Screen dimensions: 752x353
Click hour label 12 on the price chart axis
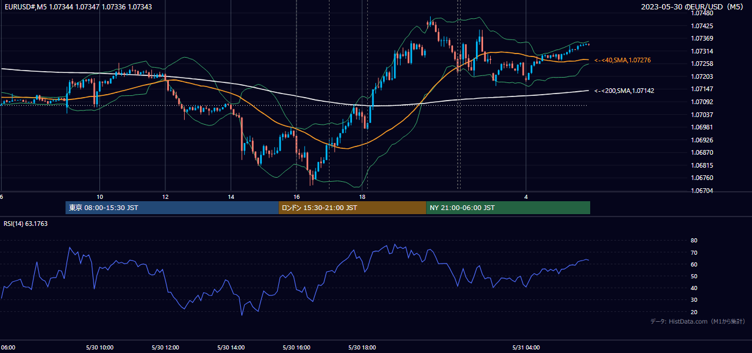[x=165, y=197]
